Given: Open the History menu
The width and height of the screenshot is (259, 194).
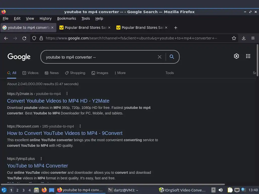Looking at the screenshot, I should tap(46, 18).
